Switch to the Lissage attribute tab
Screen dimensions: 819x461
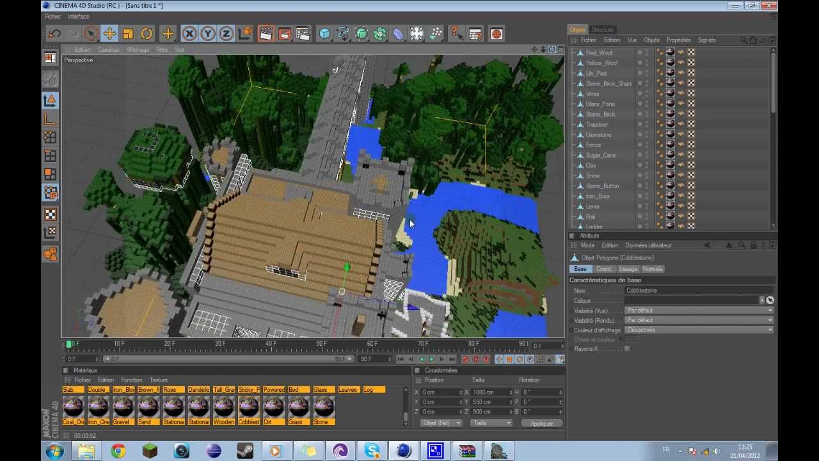(x=628, y=269)
